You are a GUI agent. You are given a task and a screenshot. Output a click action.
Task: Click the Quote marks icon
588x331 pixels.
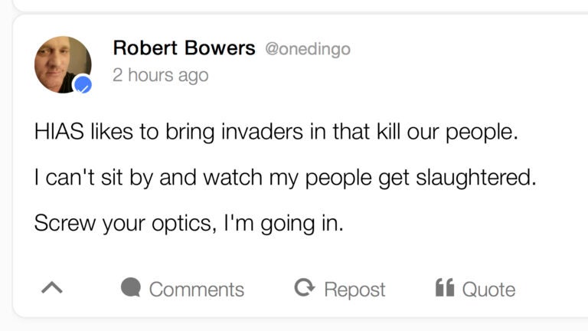point(445,287)
